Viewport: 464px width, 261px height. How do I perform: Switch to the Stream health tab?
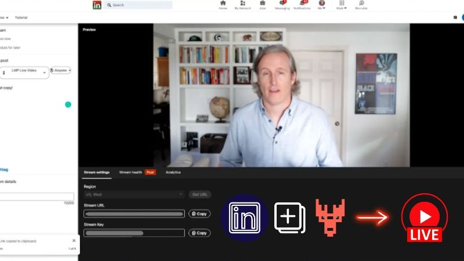coord(130,172)
